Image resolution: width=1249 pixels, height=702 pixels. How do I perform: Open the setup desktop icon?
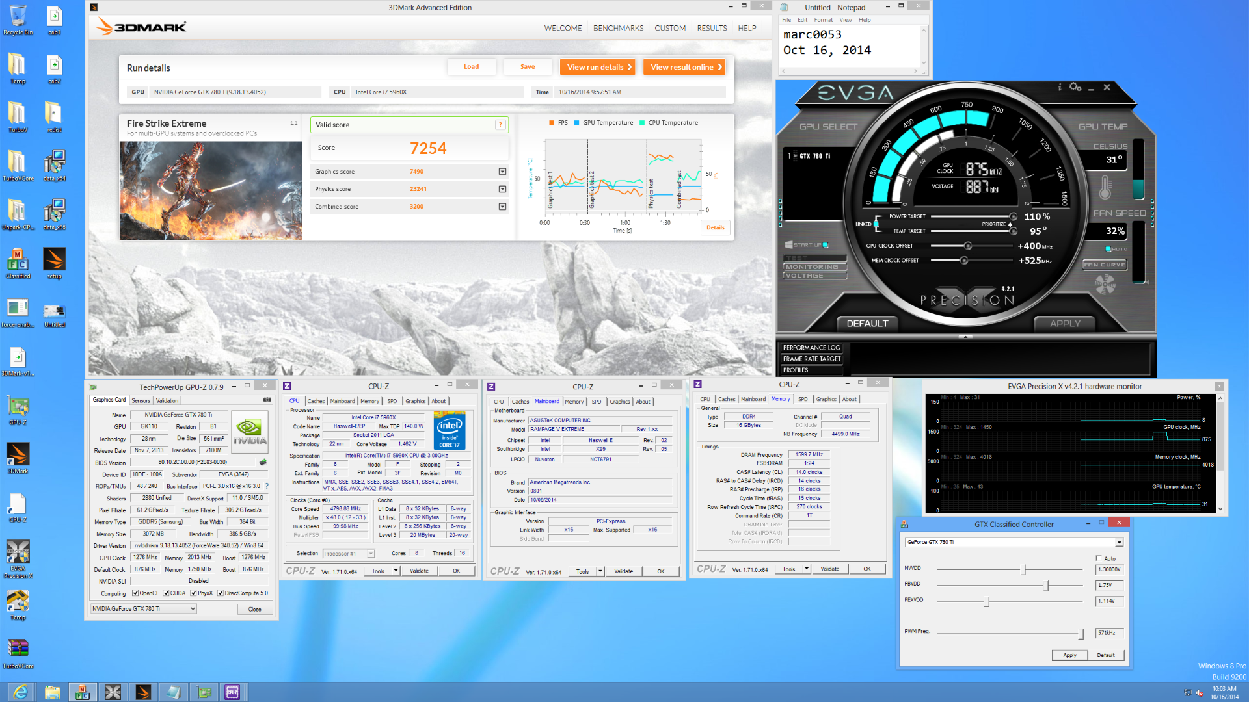pos(55,264)
